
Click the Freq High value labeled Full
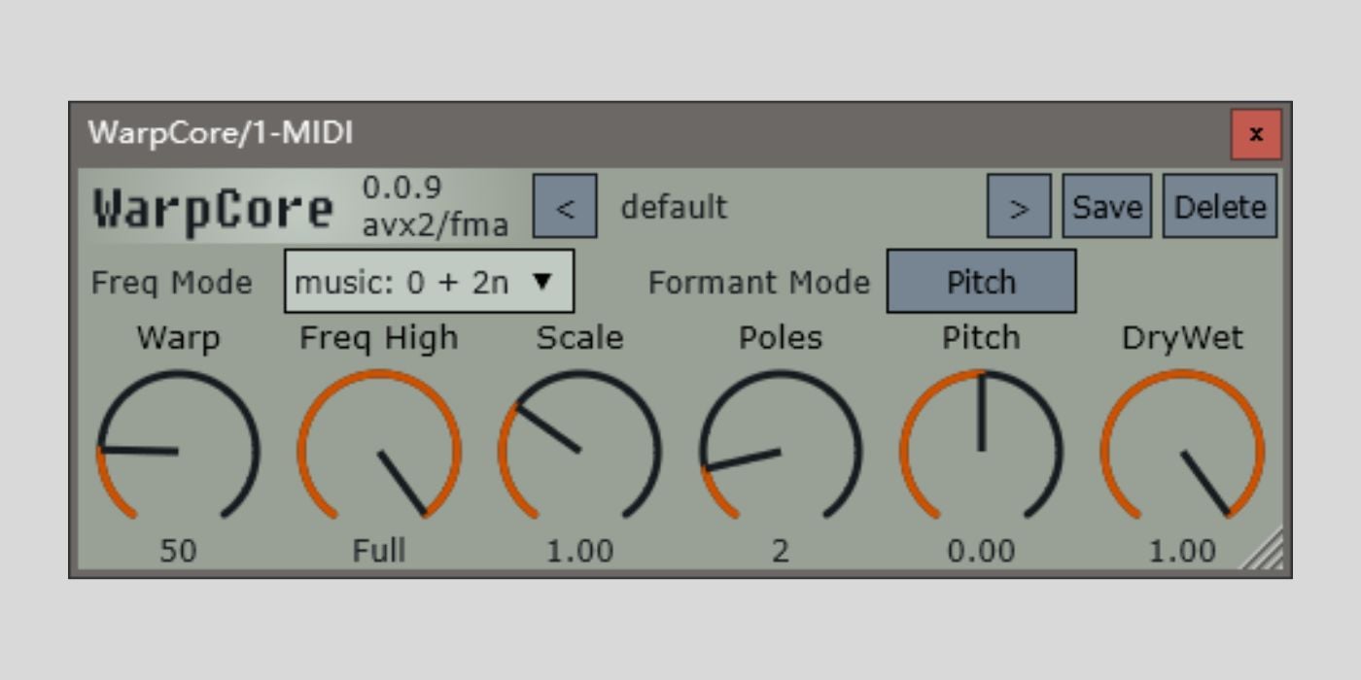pos(379,551)
